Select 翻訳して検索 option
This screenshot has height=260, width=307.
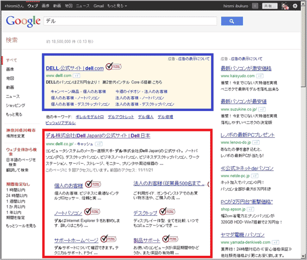[x=17, y=170]
